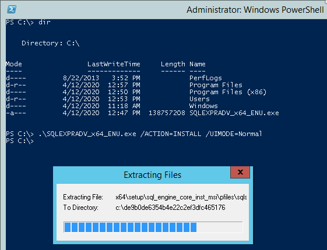This screenshot has width=327, height=250.
Task: Select the PerfLogs directory name
Action: pyautogui.click(x=206, y=78)
